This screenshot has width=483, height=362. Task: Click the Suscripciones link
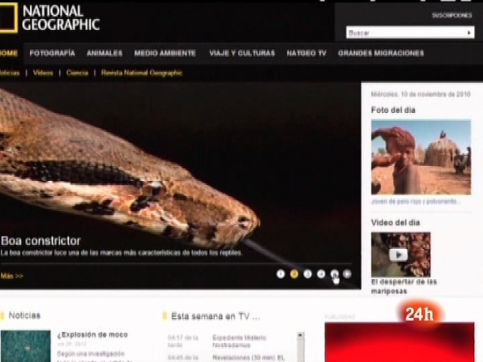point(451,15)
